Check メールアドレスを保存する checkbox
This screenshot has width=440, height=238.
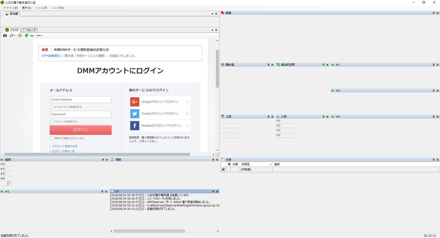pyautogui.click(x=51, y=107)
